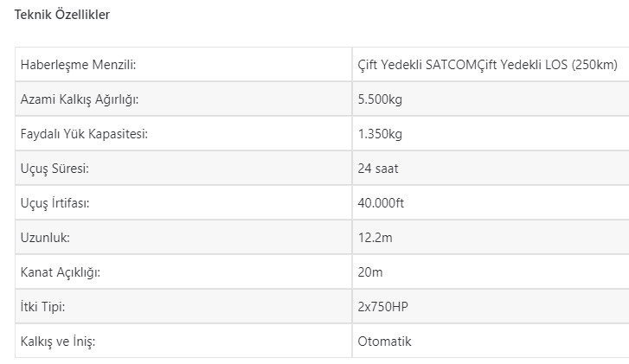Click the 'SATCOMÇift' word in first row
The height and width of the screenshot is (364, 629).
[x=460, y=65]
